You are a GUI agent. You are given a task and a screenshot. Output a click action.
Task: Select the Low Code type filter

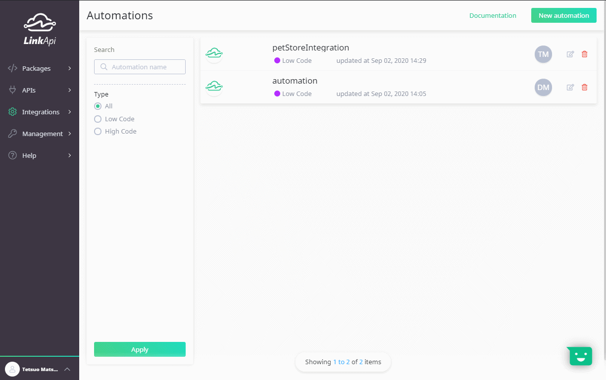point(98,119)
